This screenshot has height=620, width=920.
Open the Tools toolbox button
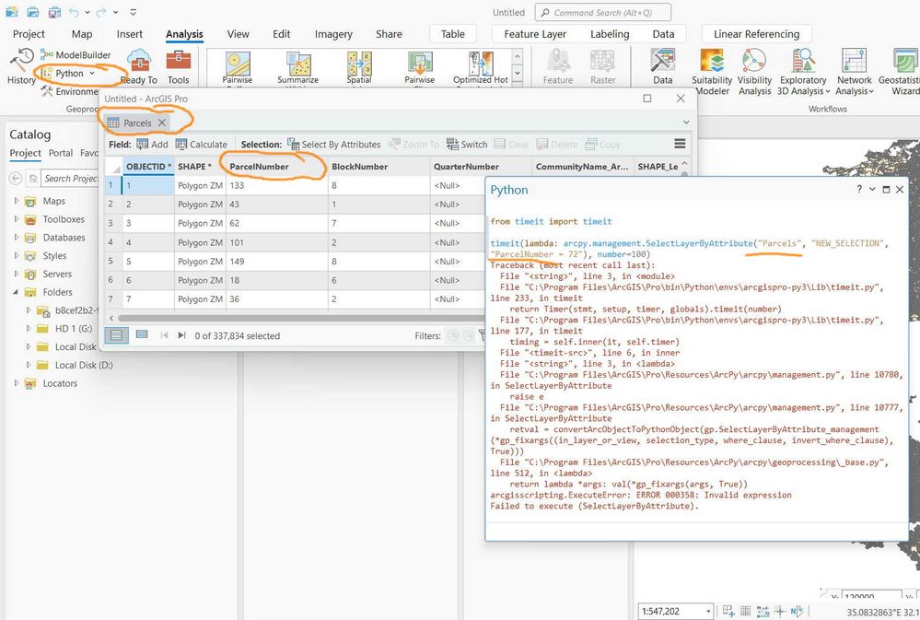179,67
